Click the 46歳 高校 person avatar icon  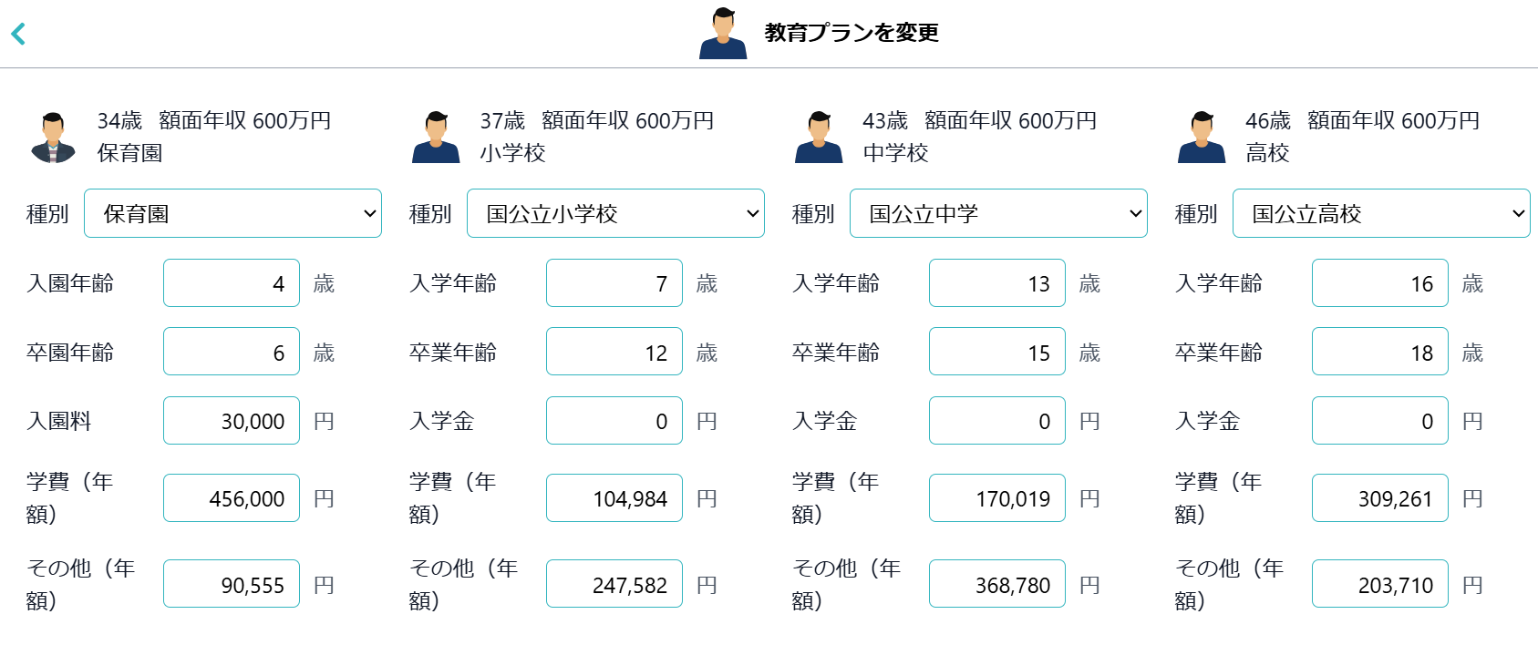click(x=1202, y=138)
